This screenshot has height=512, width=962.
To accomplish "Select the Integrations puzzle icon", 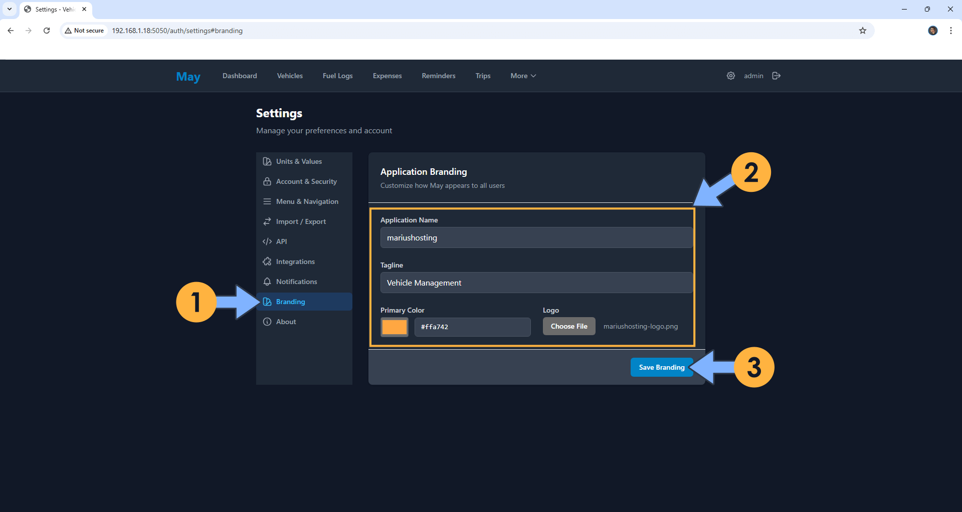I will pos(267,262).
